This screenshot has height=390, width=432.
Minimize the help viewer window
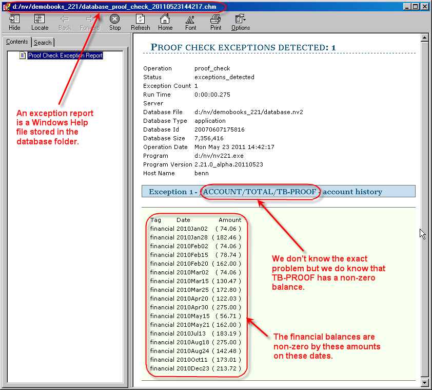coord(407,7)
